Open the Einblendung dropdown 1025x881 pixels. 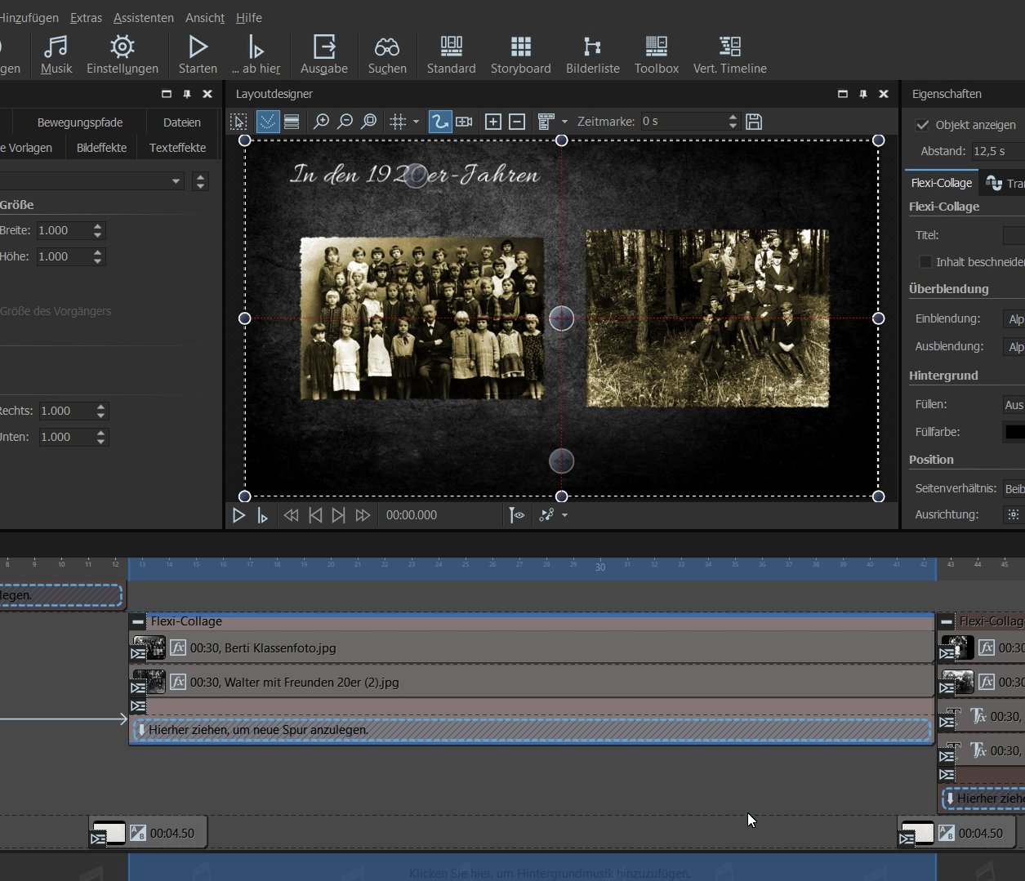1014,319
